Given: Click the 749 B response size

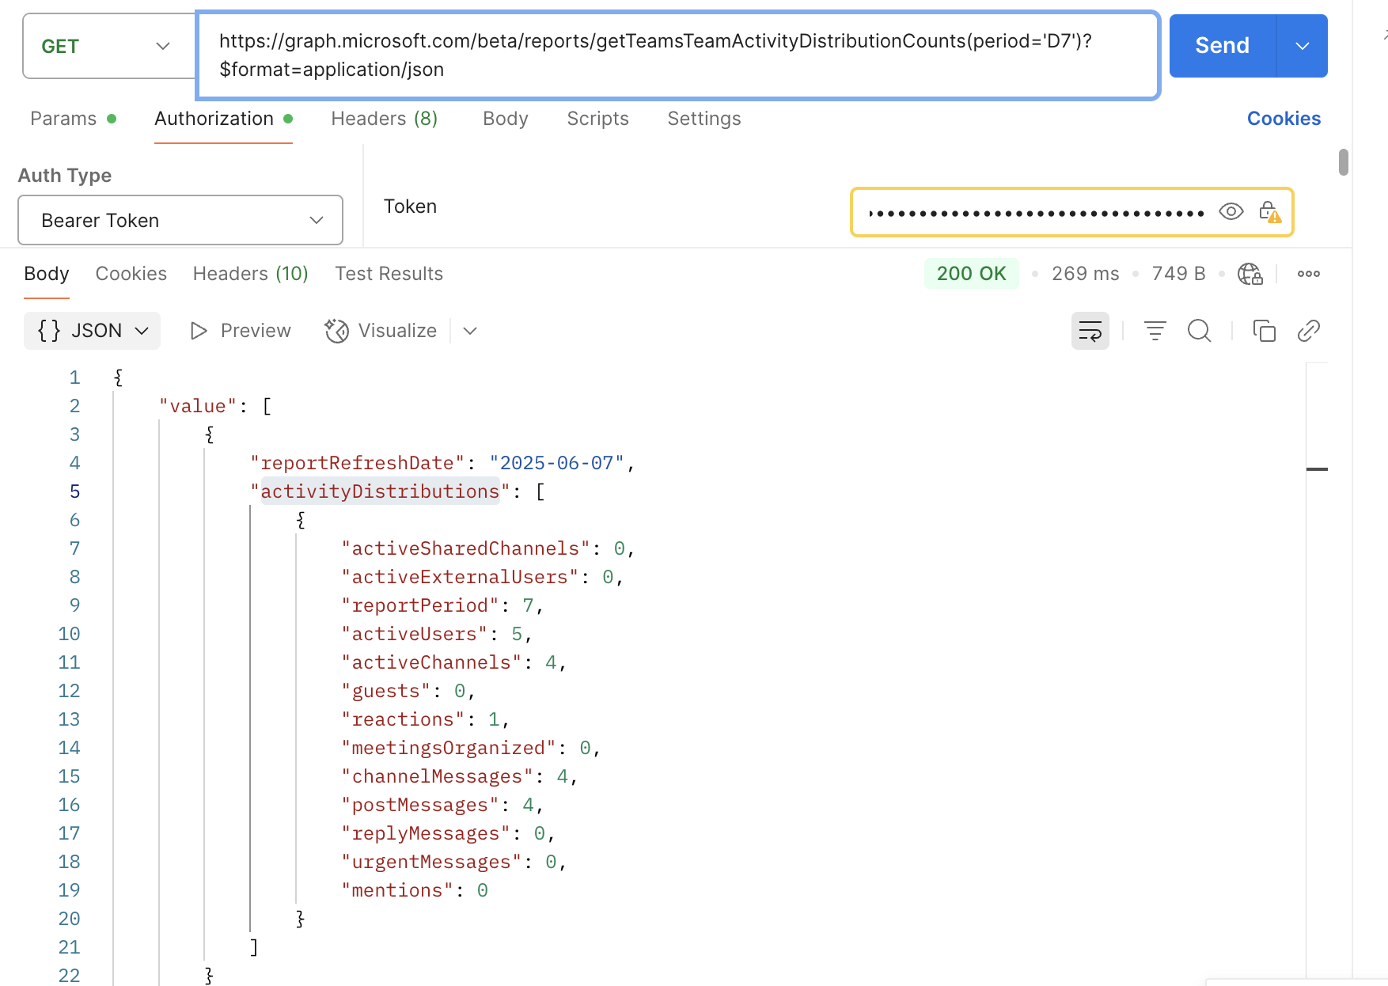Looking at the screenshot, I should coord(1178,274).
